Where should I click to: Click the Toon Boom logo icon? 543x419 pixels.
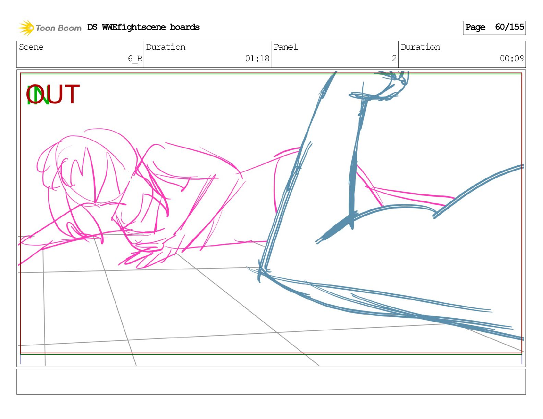(x=26, y=28)
